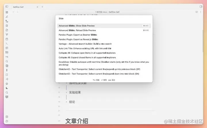Click the arrow-into-door import icon
The height and width of the screenshot is (128, 207).
pos(7,79)
